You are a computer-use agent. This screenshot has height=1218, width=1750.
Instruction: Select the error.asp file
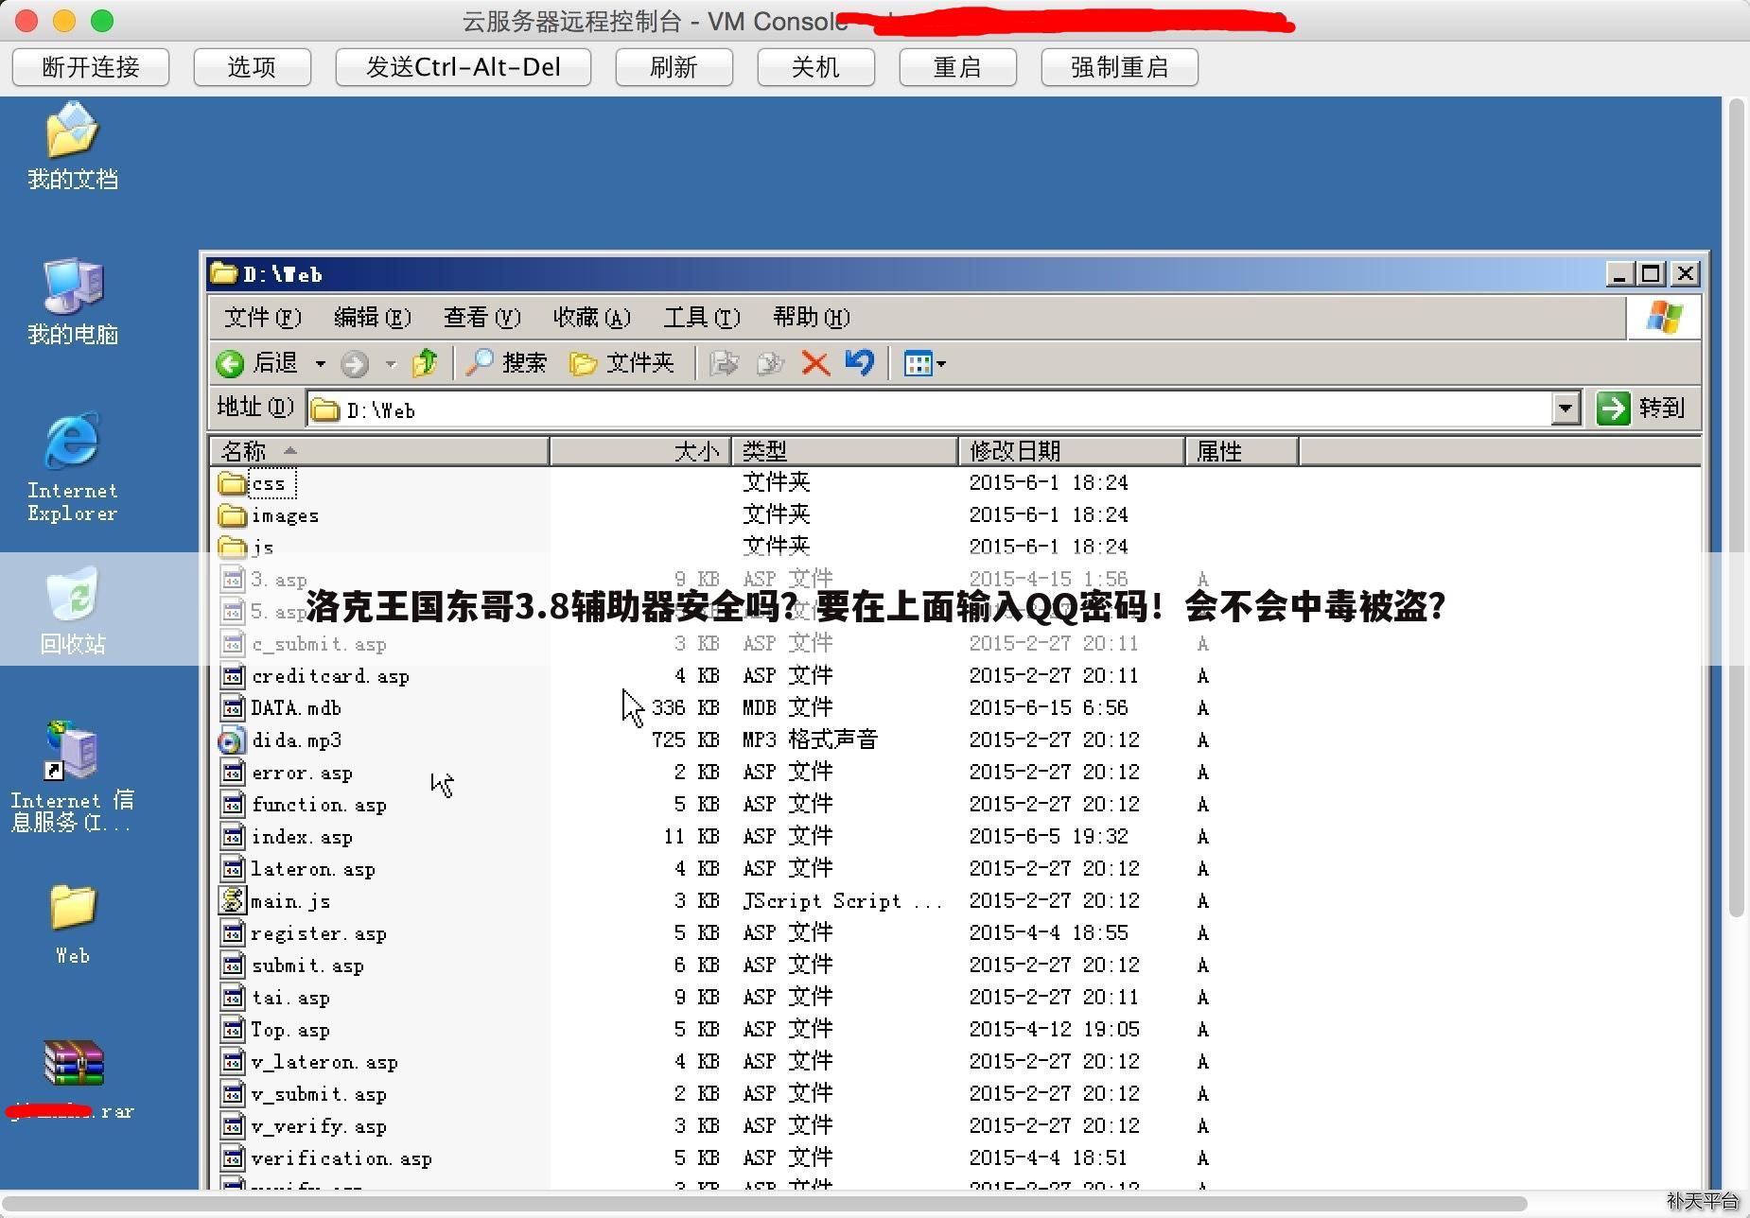pos(287,773)
